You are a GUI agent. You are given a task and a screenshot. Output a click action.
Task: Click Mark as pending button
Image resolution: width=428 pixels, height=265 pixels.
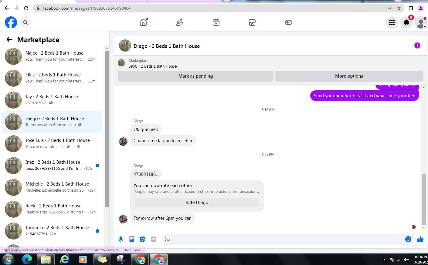click(x=195, y=76)
